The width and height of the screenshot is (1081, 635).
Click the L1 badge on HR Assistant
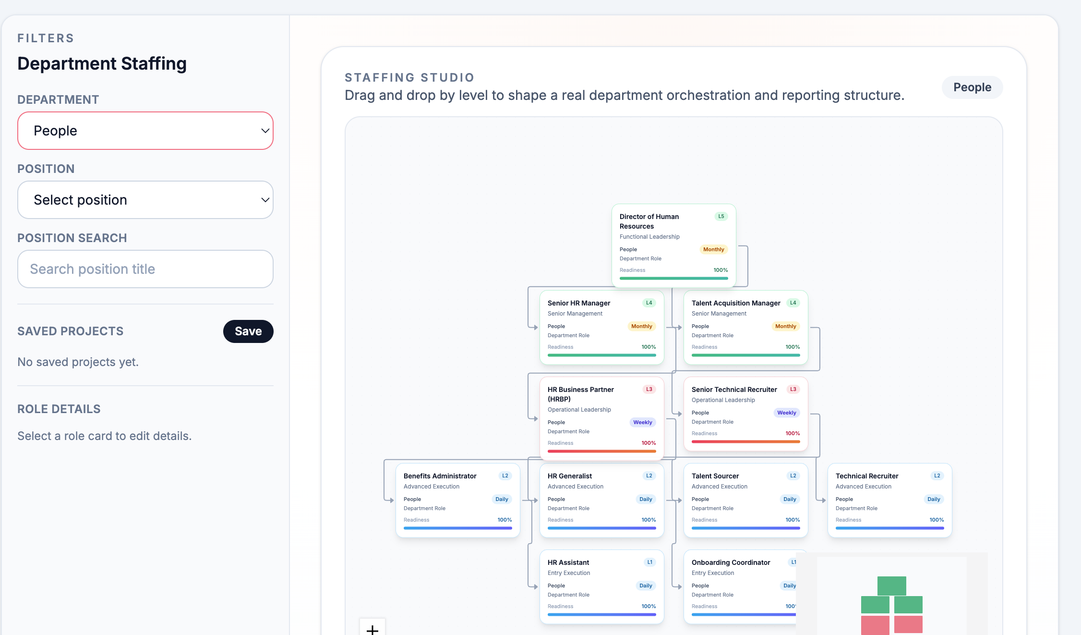point(649,562)
